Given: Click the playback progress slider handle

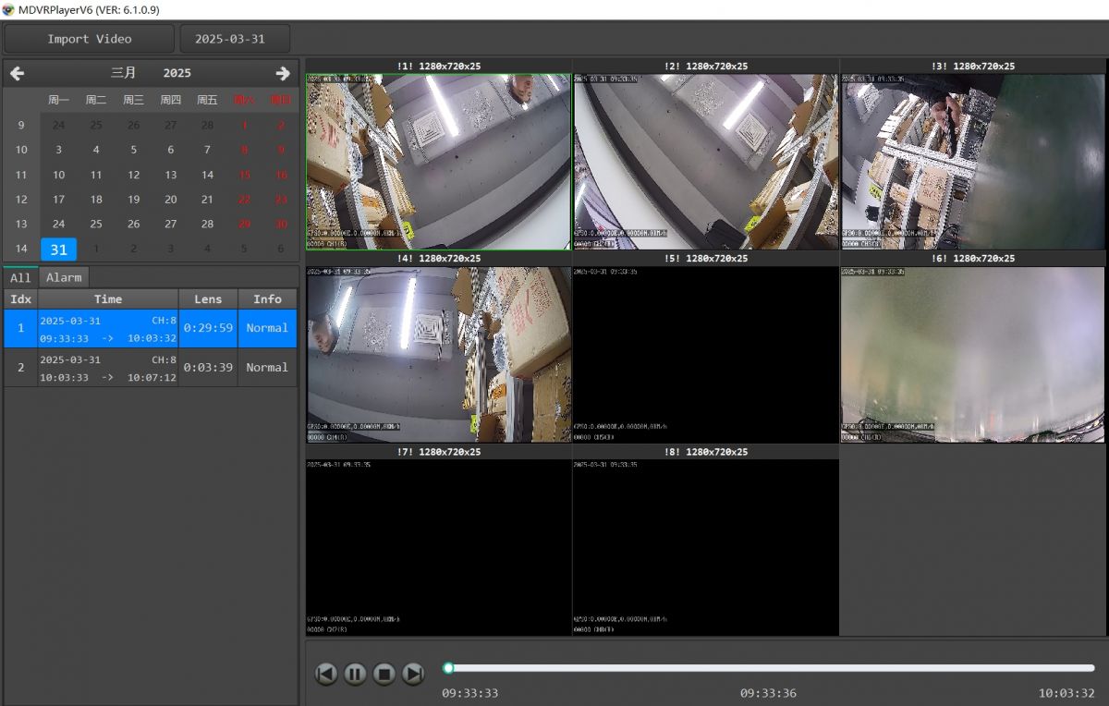Looking at the screenshot, I should pos(448,668).
